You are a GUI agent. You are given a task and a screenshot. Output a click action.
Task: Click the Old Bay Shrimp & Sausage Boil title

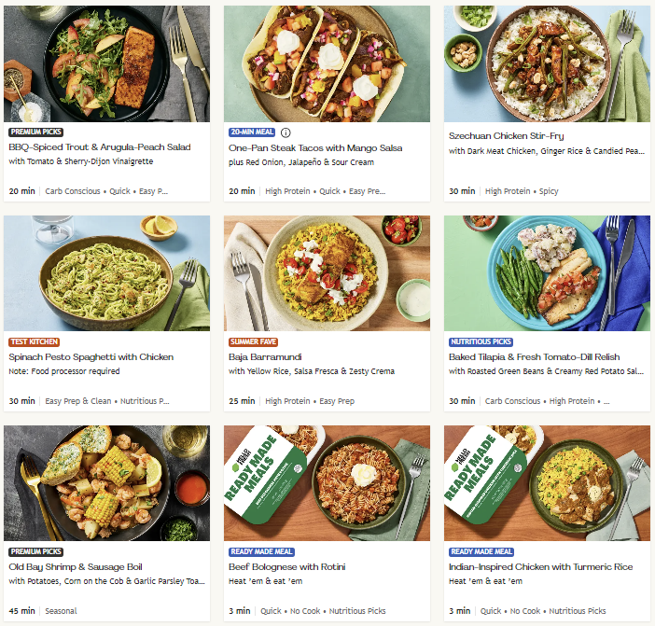[x=76, y=567]
